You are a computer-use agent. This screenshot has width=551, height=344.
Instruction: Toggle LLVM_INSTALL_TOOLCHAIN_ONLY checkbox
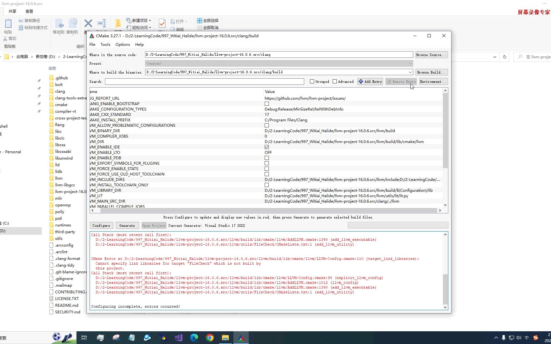point(267,185)
